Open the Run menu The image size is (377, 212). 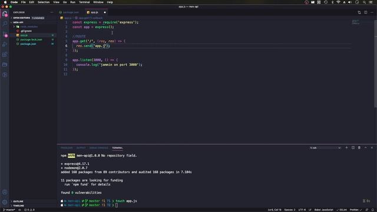click(72, 2)
